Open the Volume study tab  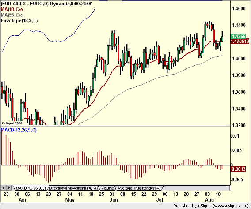click(x=107, y=188)
